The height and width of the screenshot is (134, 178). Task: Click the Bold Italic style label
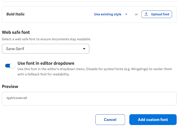tap(15, 14)
